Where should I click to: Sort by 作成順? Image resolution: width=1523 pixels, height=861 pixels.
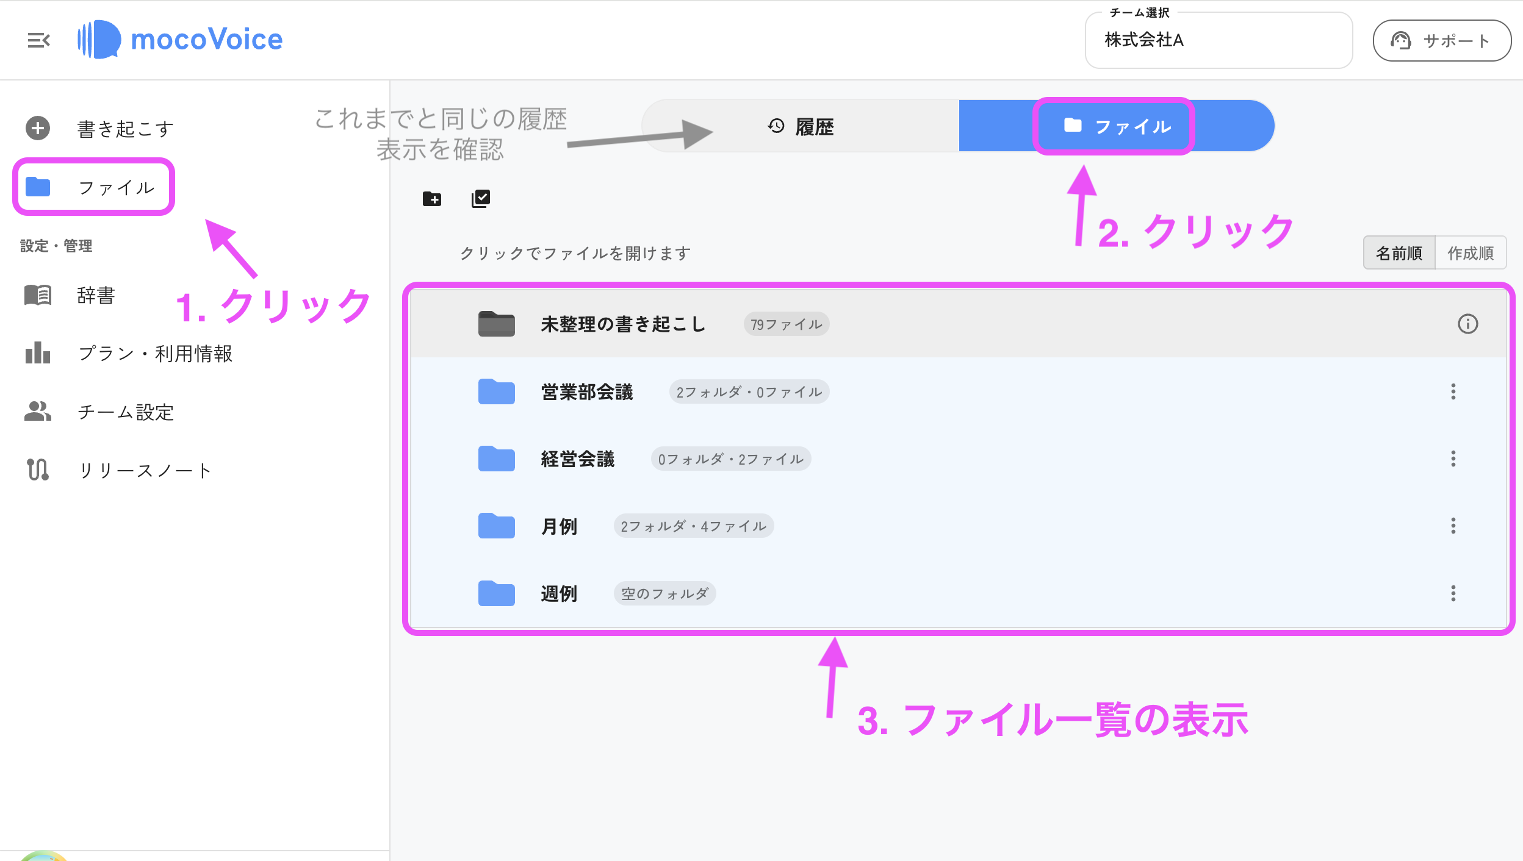(x=1471, y=253)
